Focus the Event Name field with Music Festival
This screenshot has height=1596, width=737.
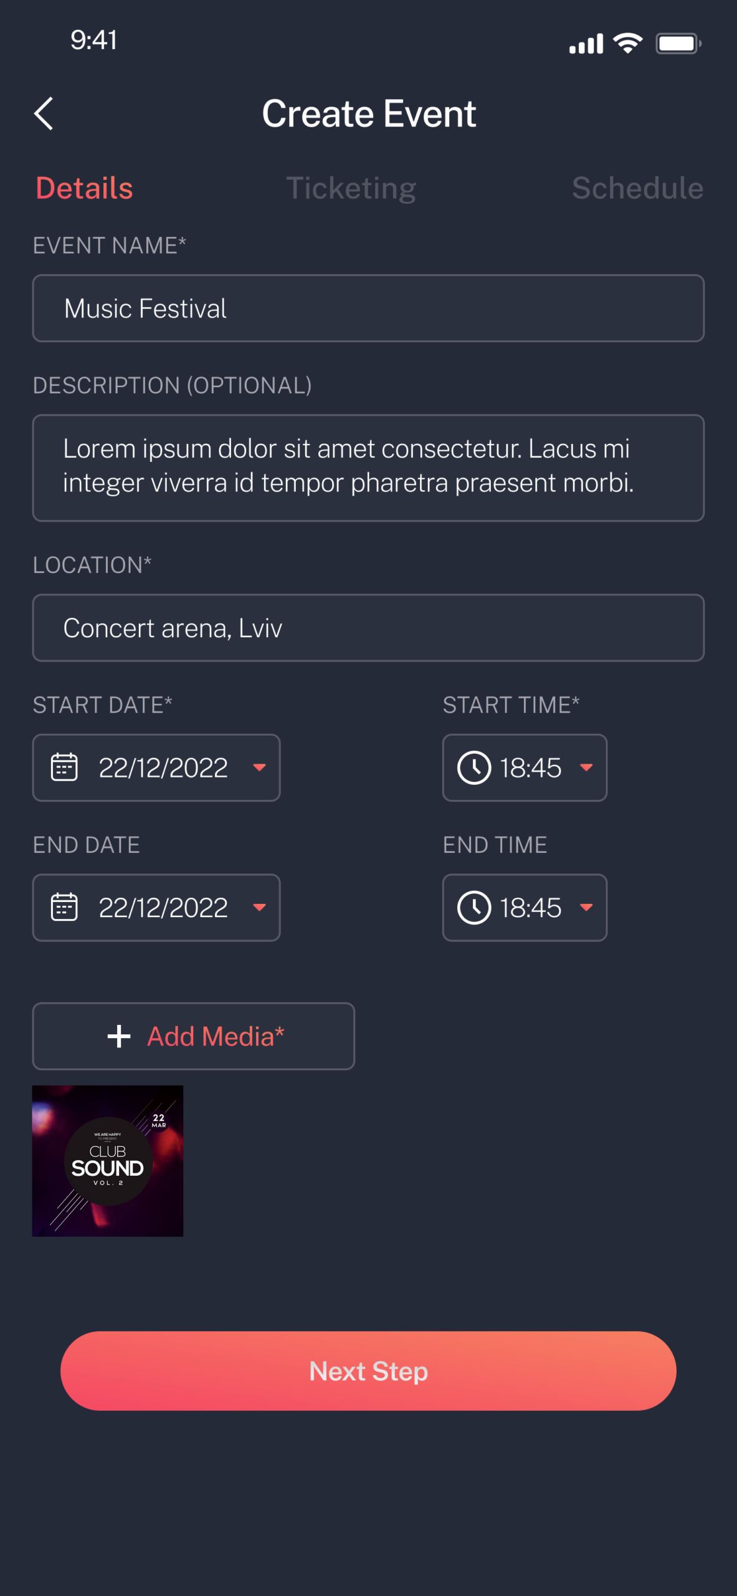pyautogui.click(x=368, y=308)
